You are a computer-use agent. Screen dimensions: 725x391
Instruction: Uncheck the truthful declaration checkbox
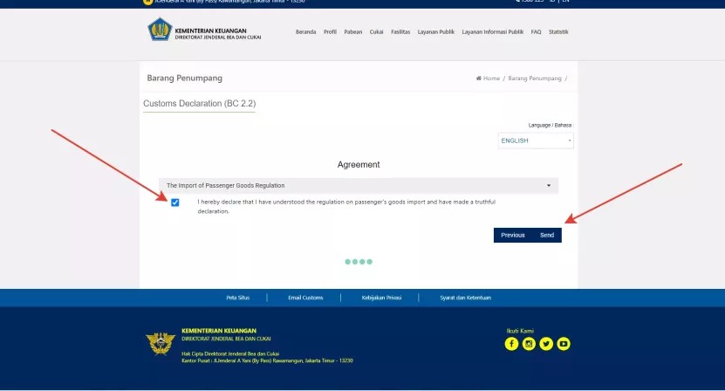click(x=174, y=202)
